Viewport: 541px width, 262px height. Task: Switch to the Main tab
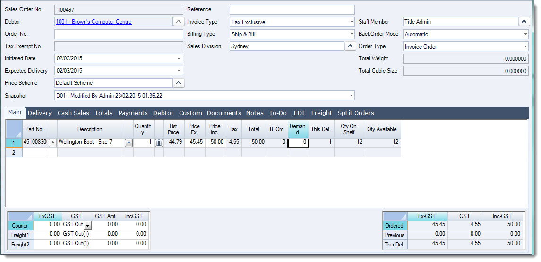pos(15,112)
